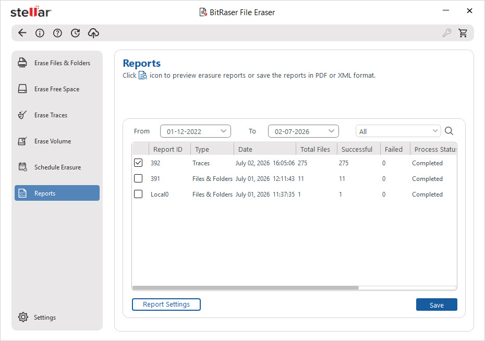
Task: Click Files & Folders type in Local0 row
Action: pos(212,194)
